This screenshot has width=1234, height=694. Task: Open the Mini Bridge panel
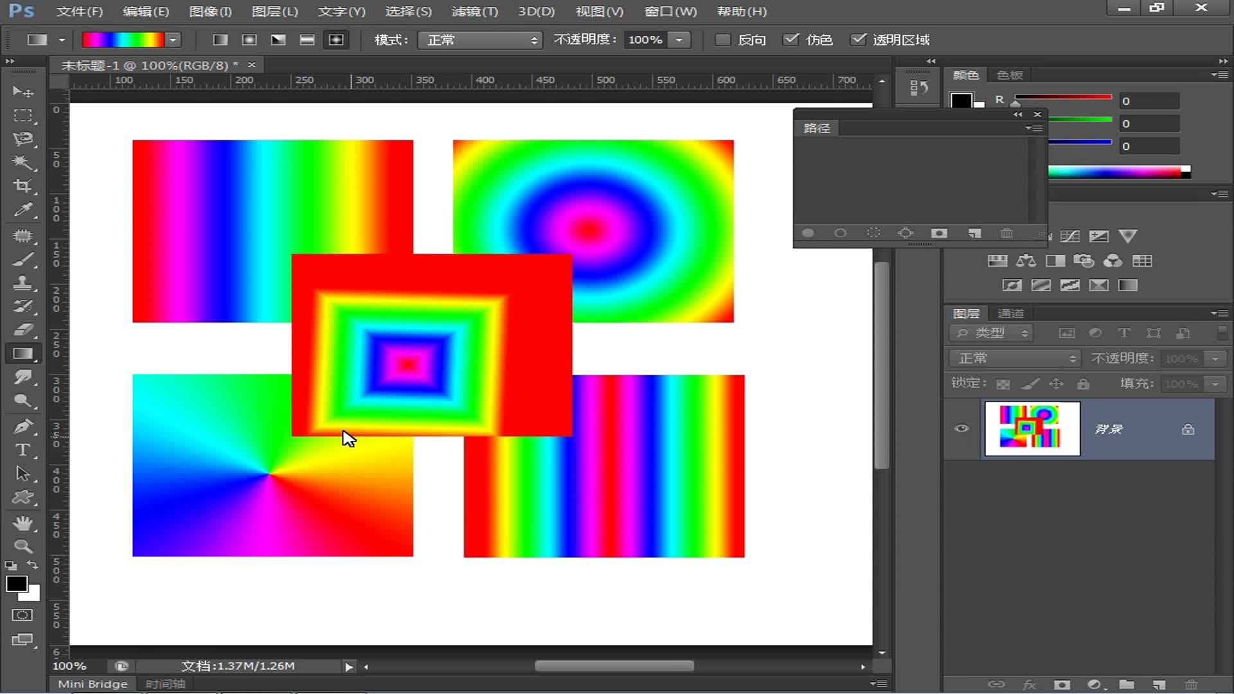(x=93, y=684)
